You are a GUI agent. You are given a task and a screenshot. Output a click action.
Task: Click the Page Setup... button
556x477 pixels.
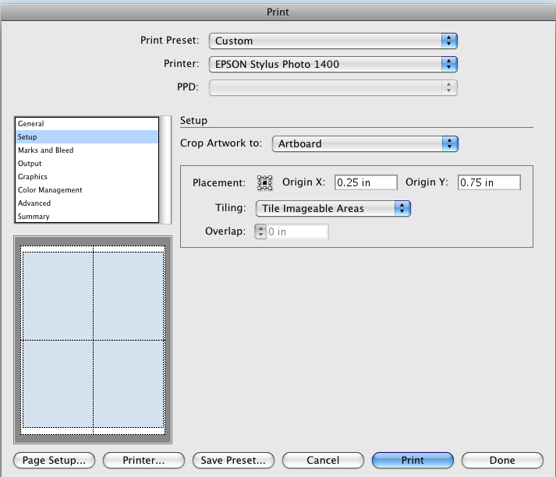pos(55,461)
